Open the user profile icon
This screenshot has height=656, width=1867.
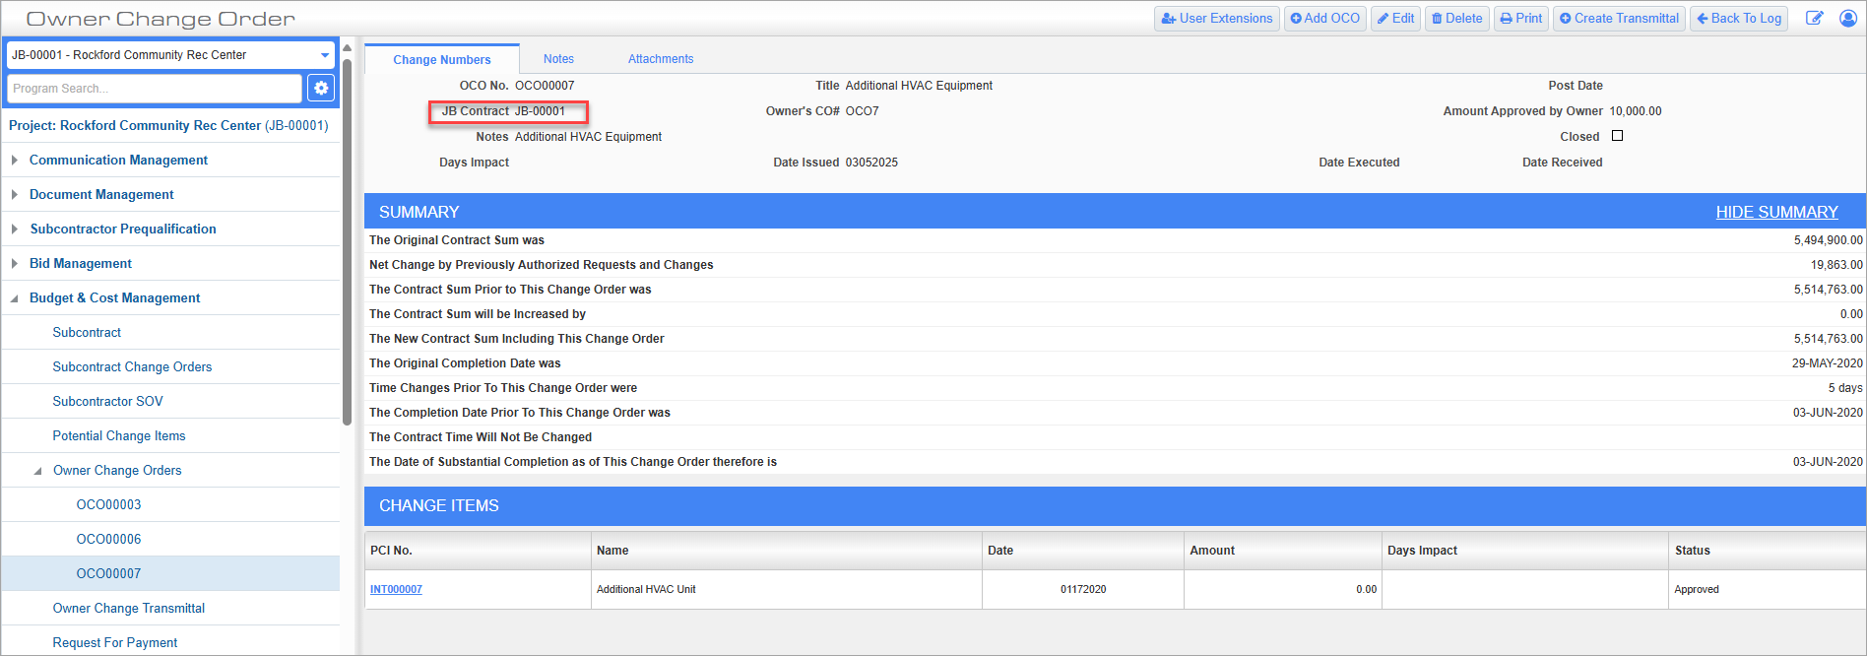tap(1848, 19)
